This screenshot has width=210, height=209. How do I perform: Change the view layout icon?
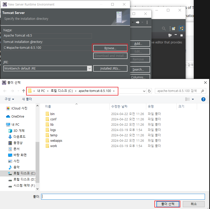[187, 99]
